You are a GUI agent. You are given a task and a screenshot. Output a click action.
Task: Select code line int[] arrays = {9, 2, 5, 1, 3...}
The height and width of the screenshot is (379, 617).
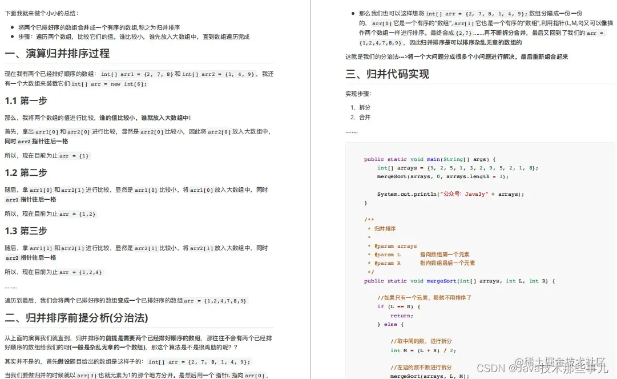point(458,168)
